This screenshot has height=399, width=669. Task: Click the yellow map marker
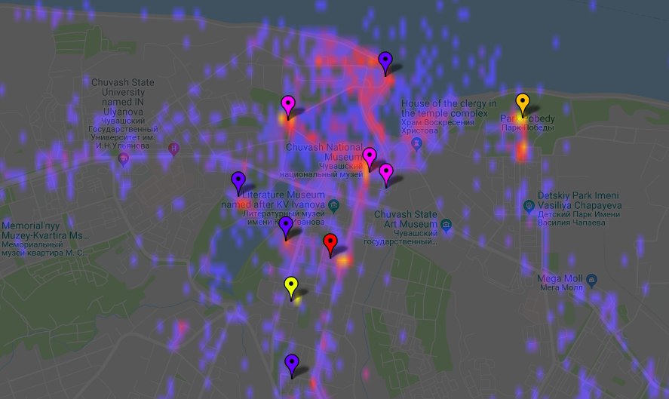coord(291,287)
